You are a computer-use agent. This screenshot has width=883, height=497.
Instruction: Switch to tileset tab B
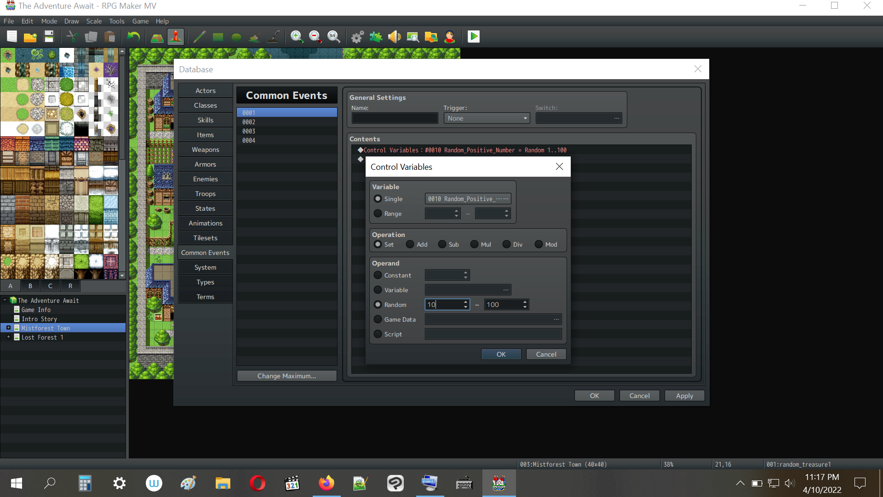[x=30, y=286]
